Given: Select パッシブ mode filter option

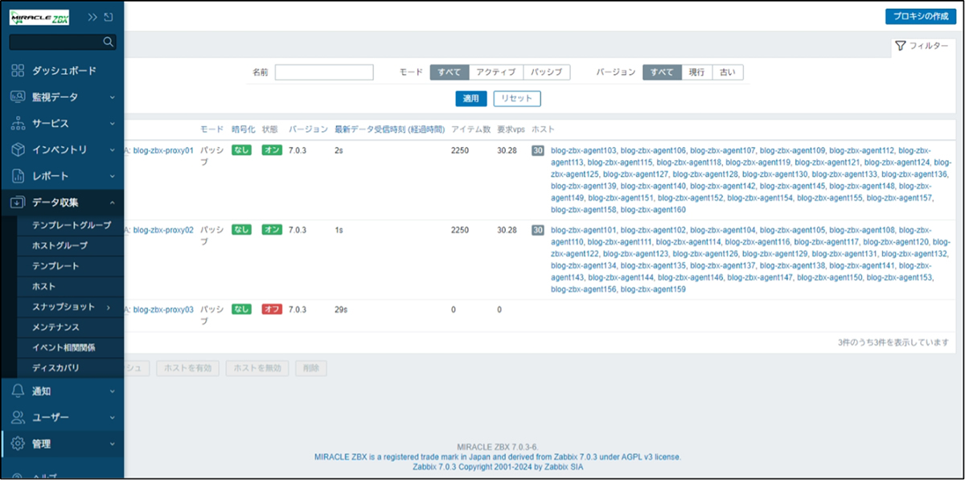Looking at the screenshot, I should click(x=547, y=72).
